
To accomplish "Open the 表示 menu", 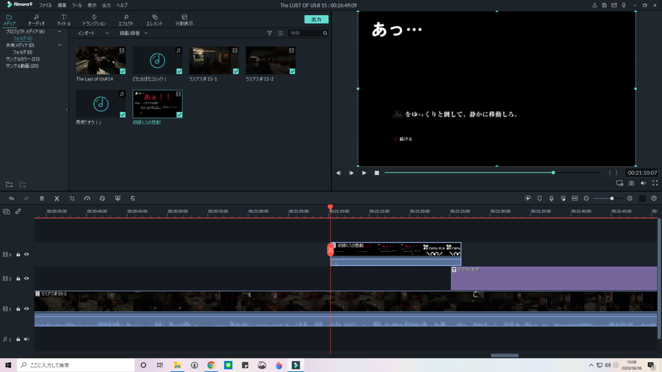I will (x=92, y=5).
